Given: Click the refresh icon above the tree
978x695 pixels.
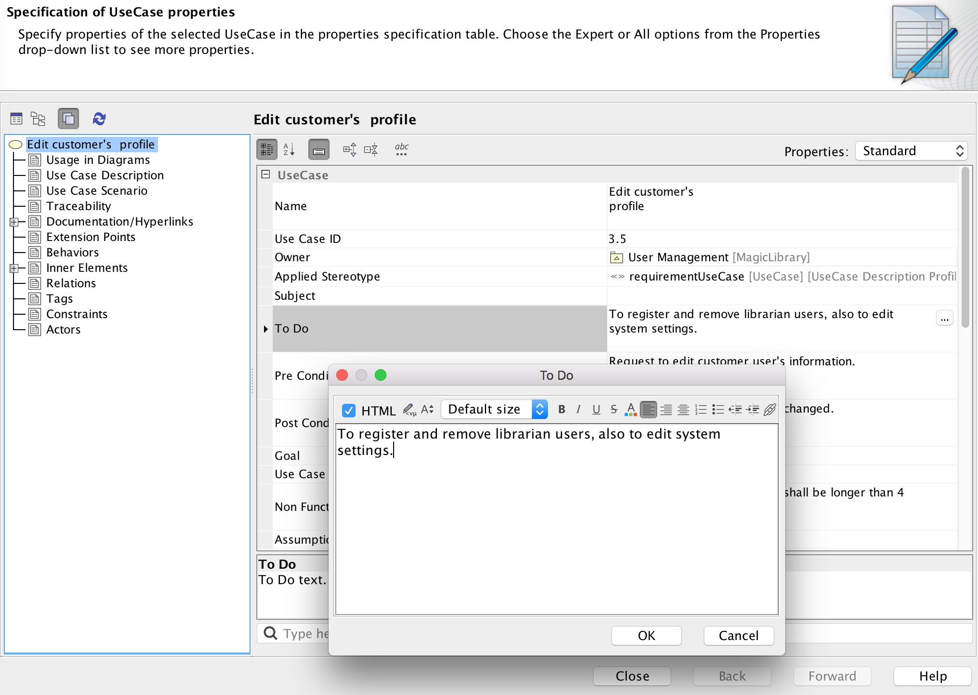Looking at the screenshot, I should click(99, 119).
